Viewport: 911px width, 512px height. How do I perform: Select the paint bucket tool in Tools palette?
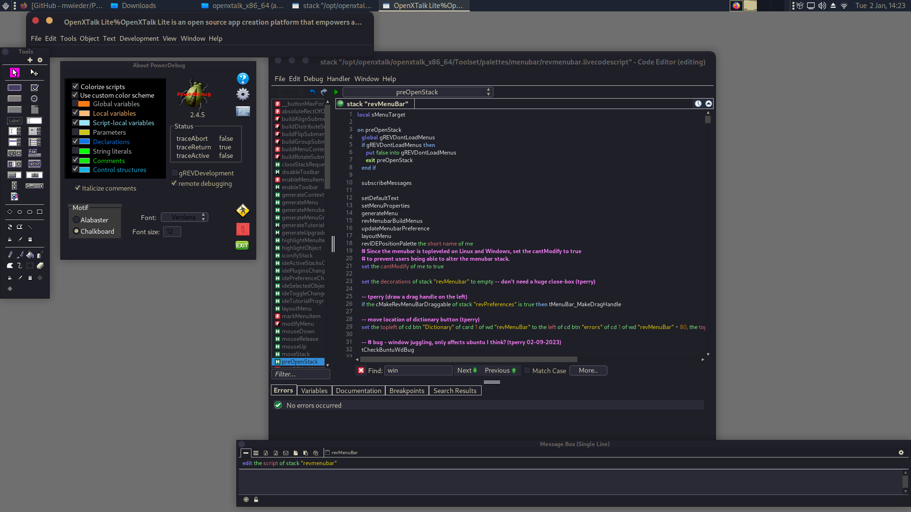pyautogui.click(x=30, y=255)
